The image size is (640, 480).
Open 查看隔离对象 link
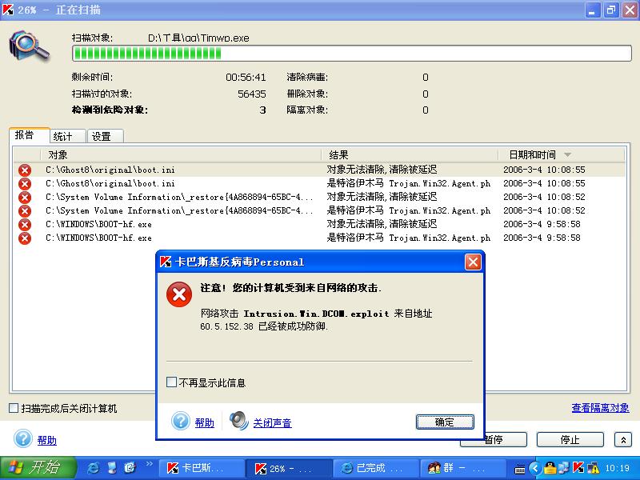tap(600, 408)
